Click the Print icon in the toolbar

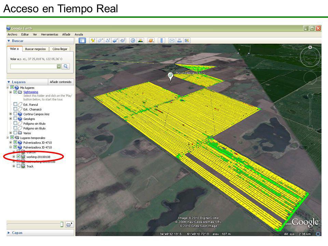[x=179, y=41]
